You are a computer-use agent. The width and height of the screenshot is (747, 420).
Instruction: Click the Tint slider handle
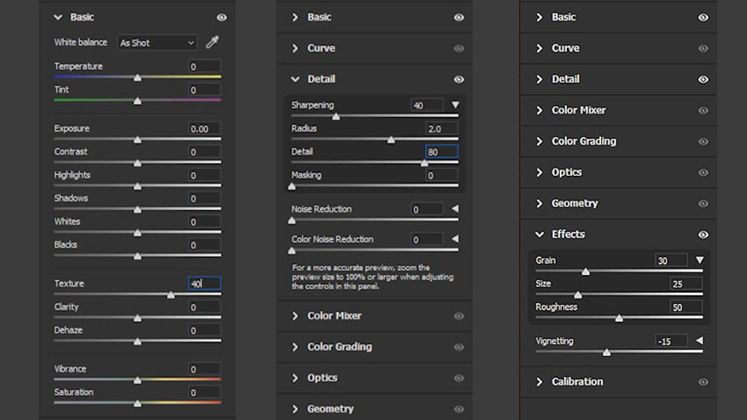[x=137, y=101]
